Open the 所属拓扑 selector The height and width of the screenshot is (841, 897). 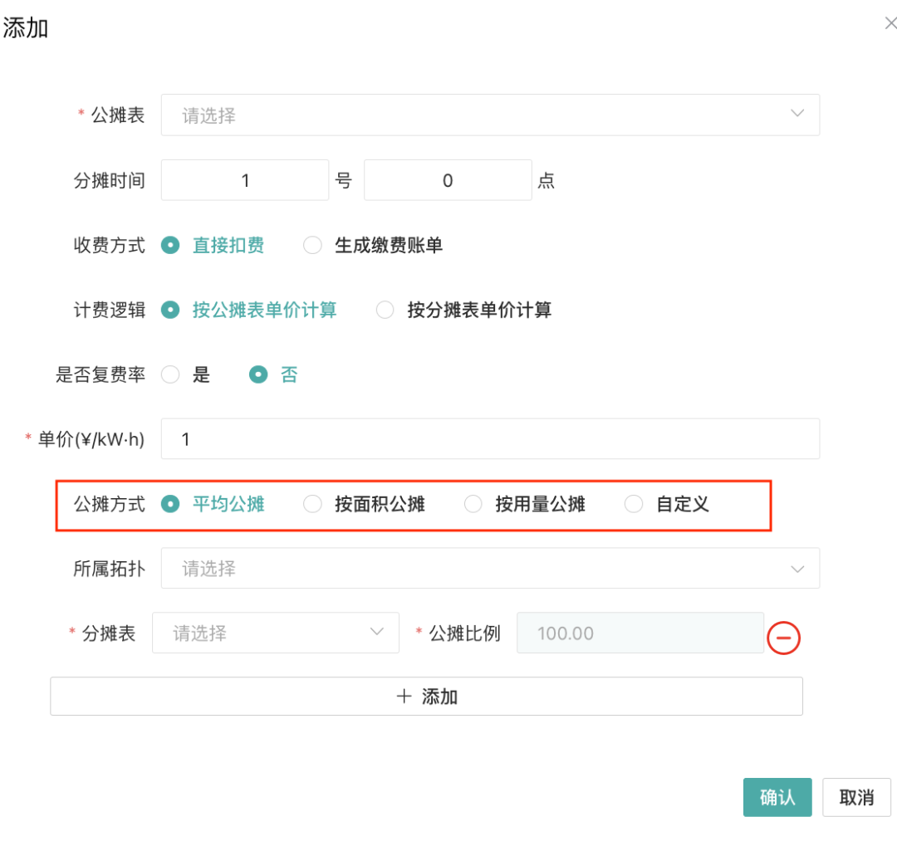(x=490, y=568)
